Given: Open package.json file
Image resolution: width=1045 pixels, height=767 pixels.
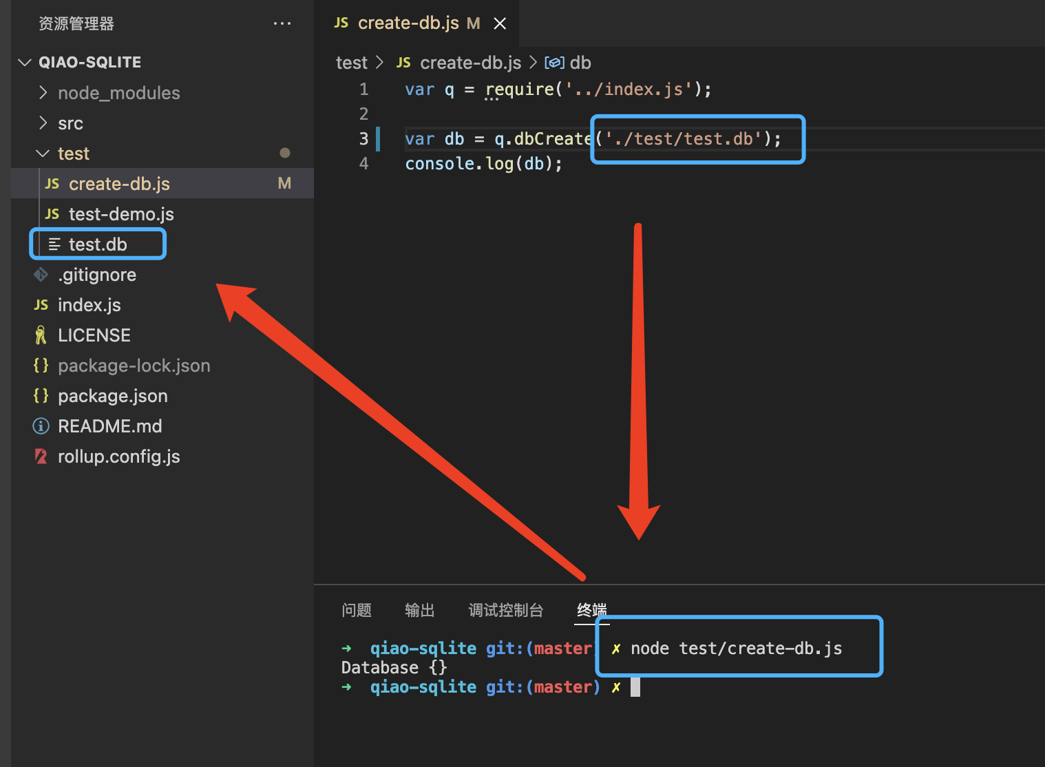Looking at the screenshot, I should click(113, 396).
